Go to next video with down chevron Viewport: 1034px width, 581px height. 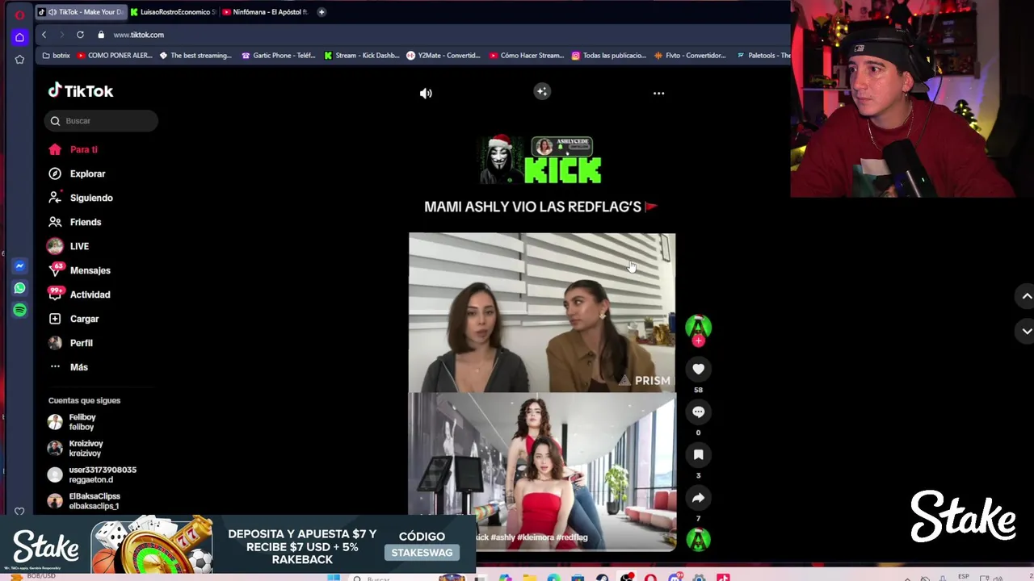pyautogui.click(x=1027, y=331)
